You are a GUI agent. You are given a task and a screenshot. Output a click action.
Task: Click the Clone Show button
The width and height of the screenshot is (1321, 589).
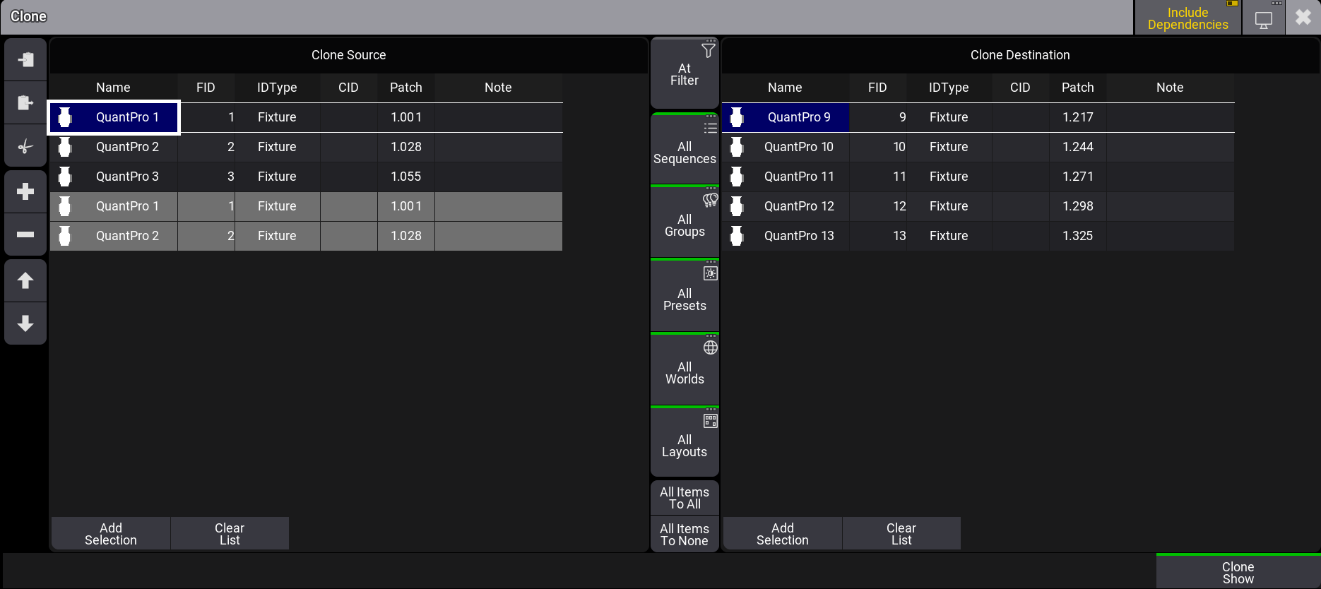(x=1238, y=572)
